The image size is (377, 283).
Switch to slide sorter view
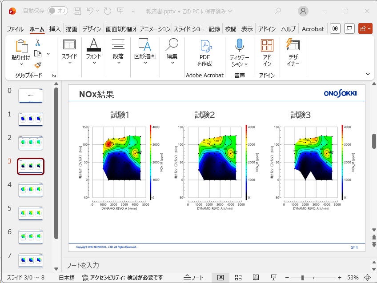(238, 276)
